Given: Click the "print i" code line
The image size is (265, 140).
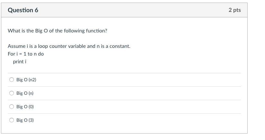Looking at the screenshot, I should pyautogui.click(x=20, y=61).
